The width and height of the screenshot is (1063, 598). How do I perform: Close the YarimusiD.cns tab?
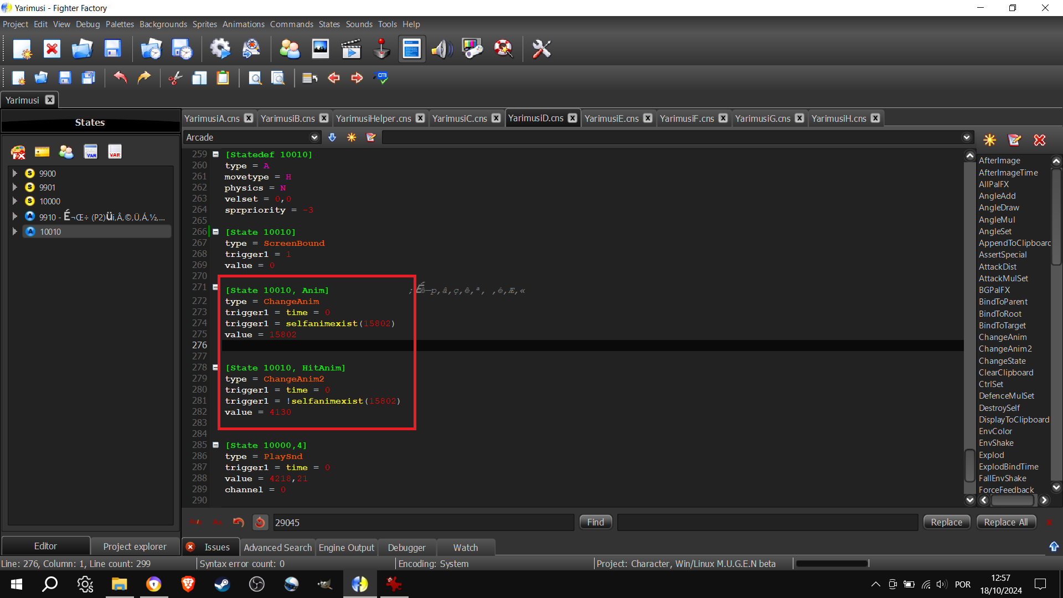(x=572, y=118)
